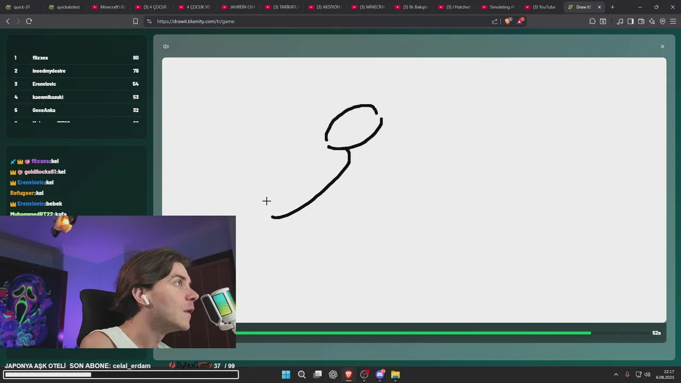Viewport: 681px width, 383px height.
Task: Open network settings tray icon
Action: pyautogui.click(x=638, y=374)
